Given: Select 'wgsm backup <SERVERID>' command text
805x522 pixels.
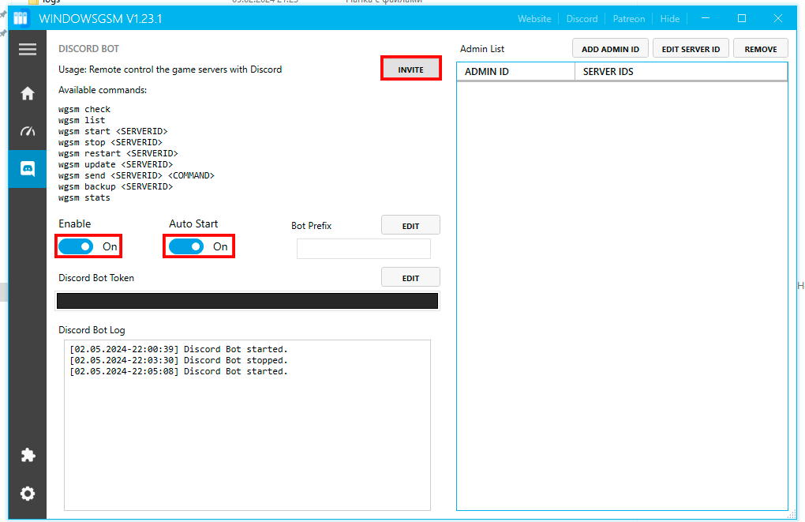Looking at the screenshot, I should pos(115,186).
